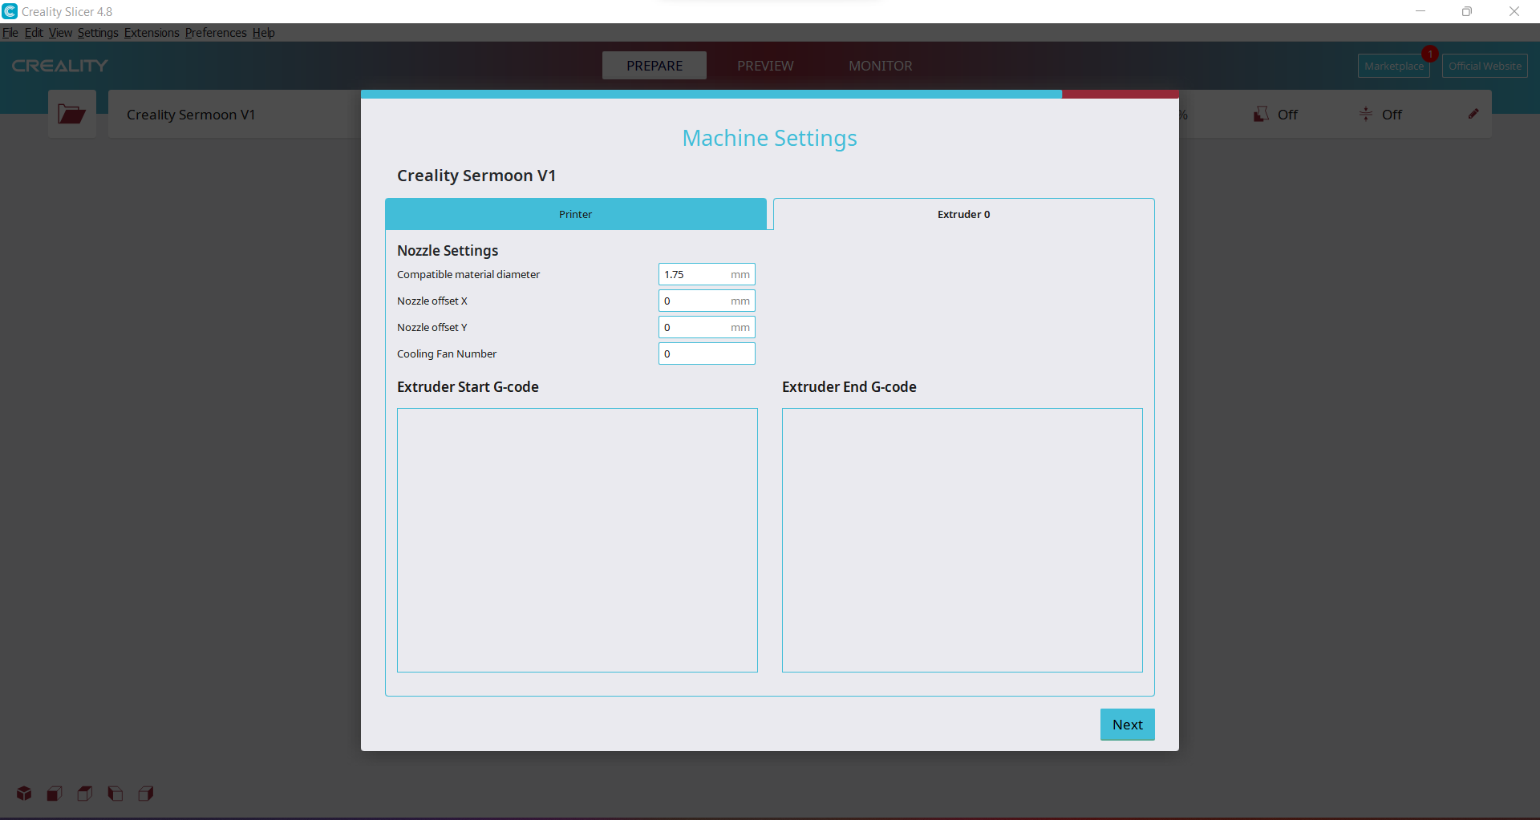The image size is (1540, 820).
Task: Click the Extruder Start G-code heading
Action: pyautogui.click(x=468, y=387)
